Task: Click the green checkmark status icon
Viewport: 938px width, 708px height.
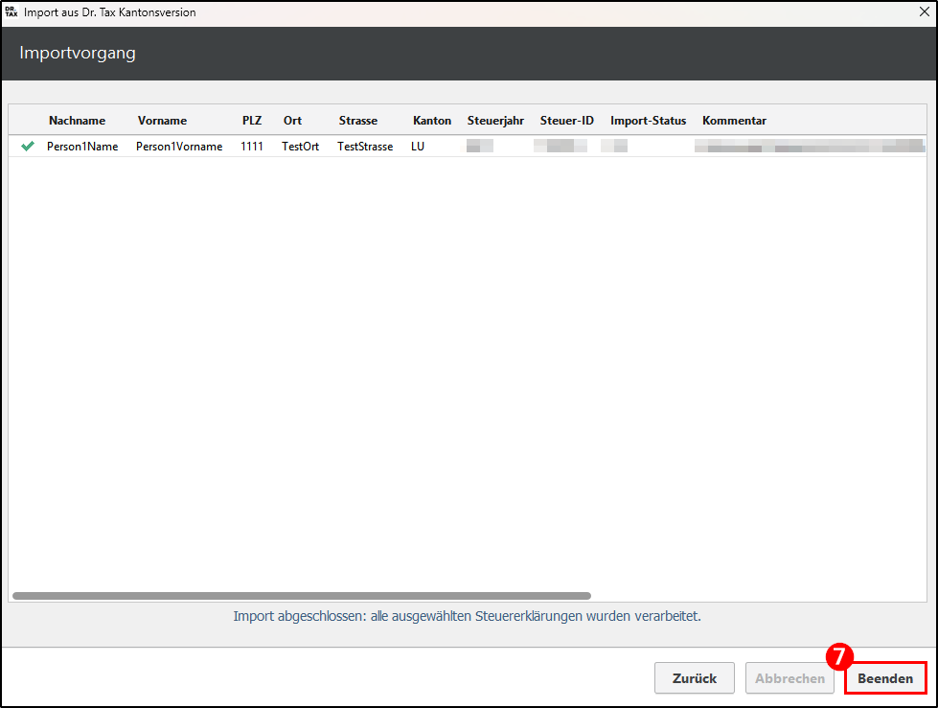Action: pos(28,147)
